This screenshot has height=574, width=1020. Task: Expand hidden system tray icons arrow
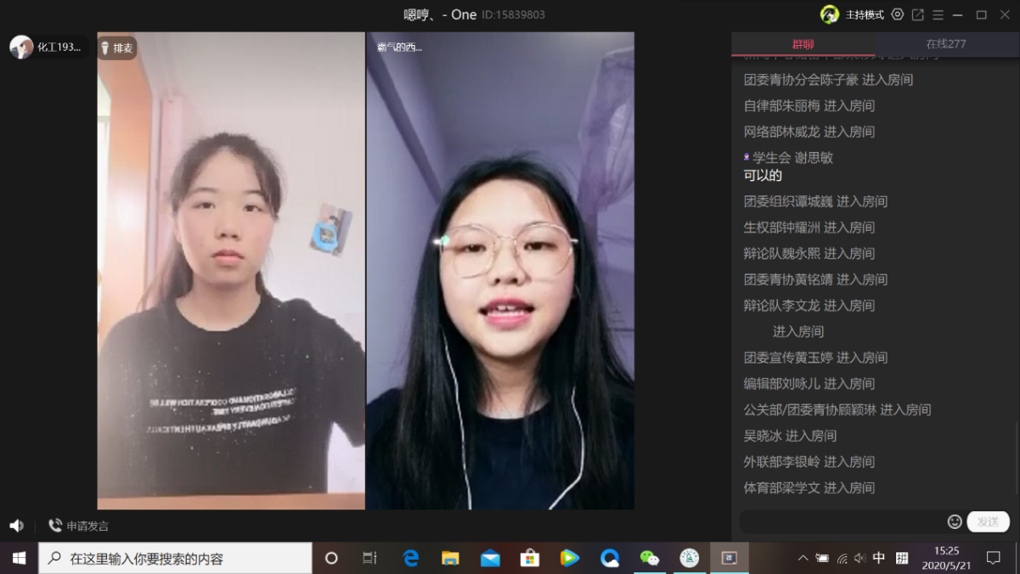point(803,558)
